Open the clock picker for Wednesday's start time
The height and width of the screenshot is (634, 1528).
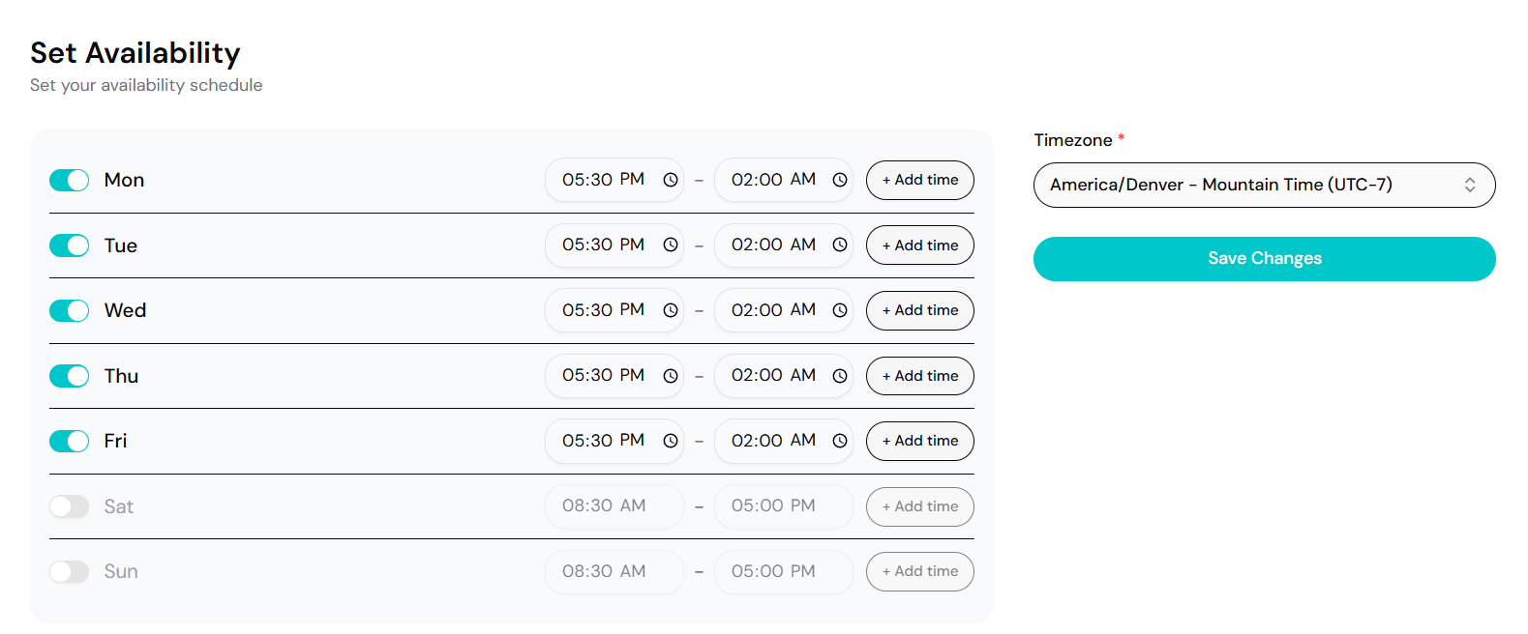pos(671,310)
